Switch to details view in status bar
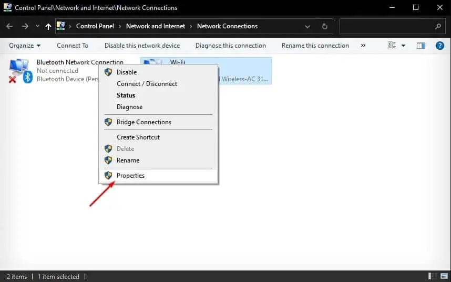The width and height of the screenshot is (451, 282). pyautogui.click(x=432, y=276)
